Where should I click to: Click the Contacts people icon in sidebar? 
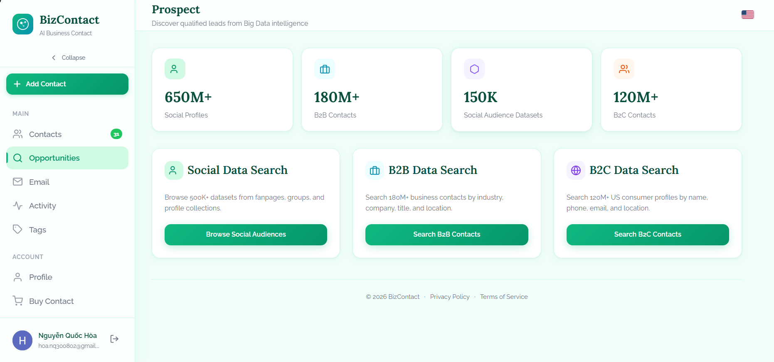coord(17,134)
